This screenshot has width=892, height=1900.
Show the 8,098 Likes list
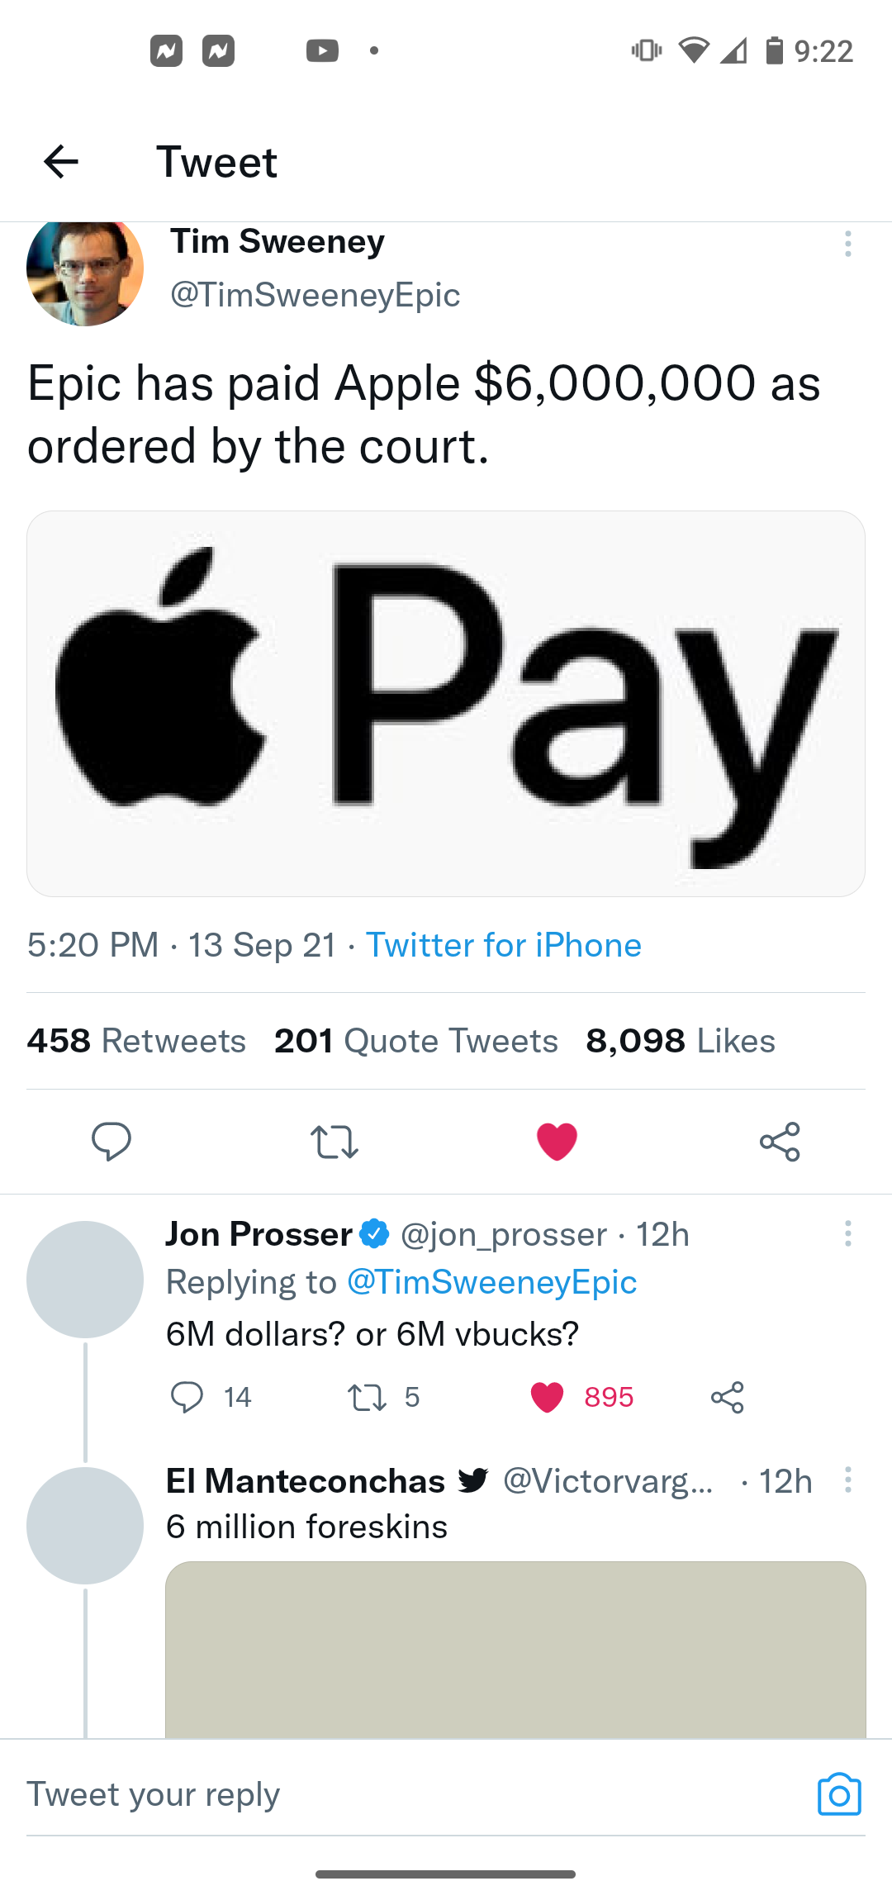(x=680, y=1041)
